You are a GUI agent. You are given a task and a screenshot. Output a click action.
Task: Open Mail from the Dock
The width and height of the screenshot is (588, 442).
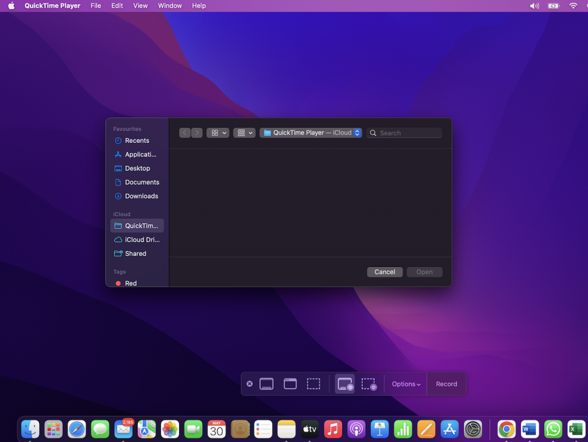tap(123, 429)
